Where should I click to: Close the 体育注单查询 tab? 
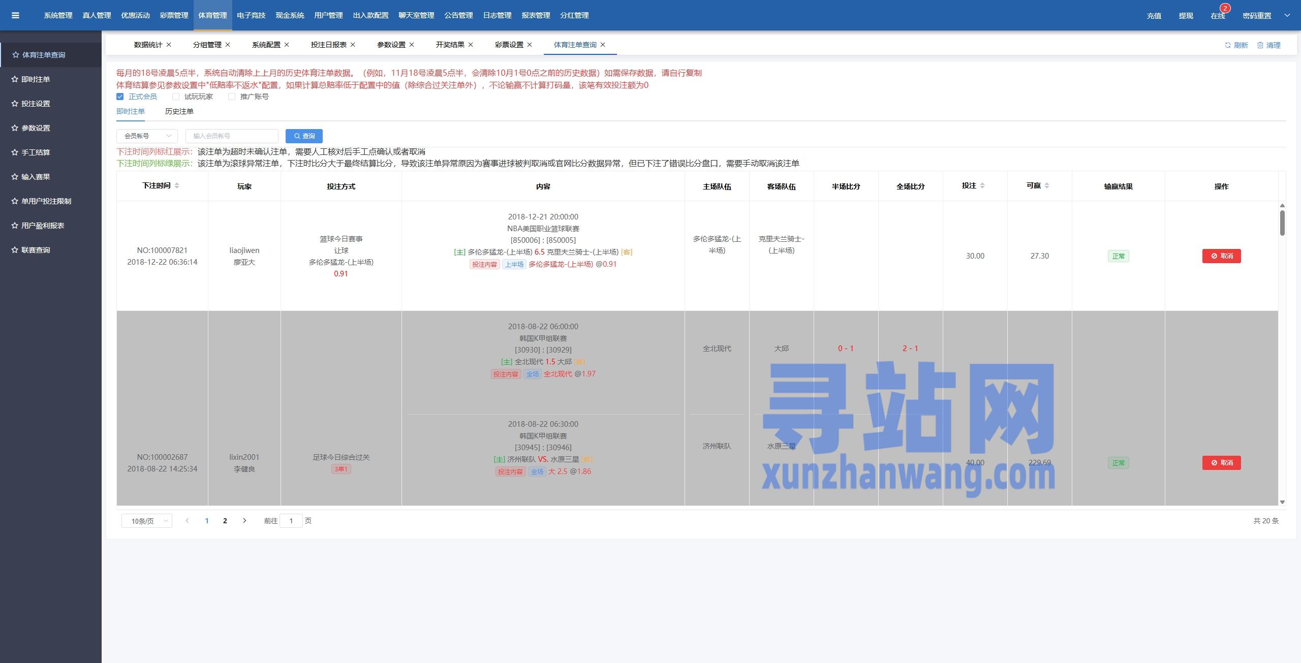pyautogui.click(x=603, y=45)
